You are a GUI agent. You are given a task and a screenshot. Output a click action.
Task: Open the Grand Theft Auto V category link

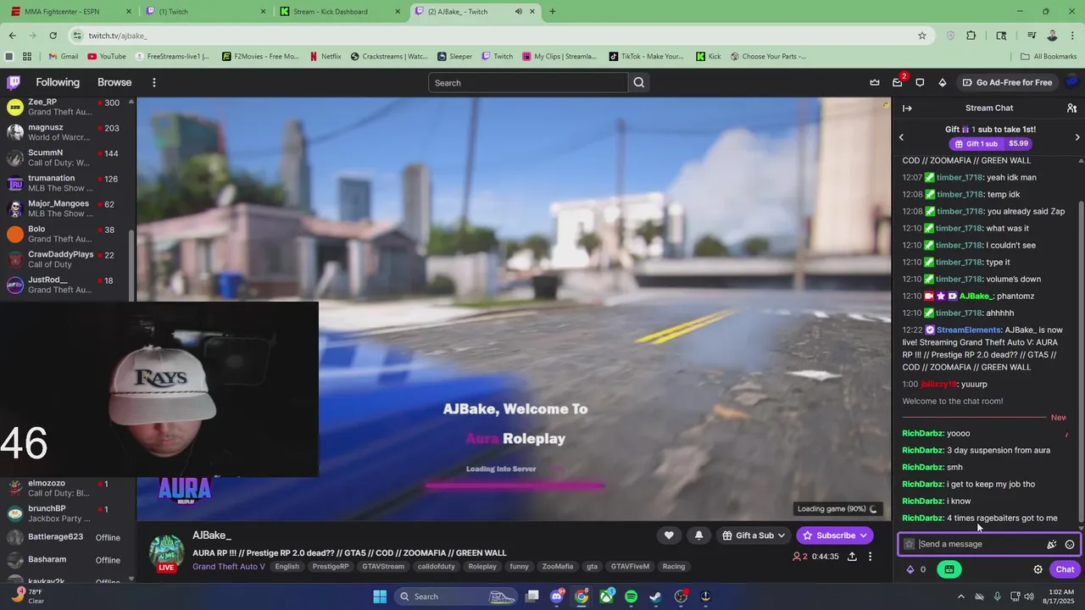[229, 567]
